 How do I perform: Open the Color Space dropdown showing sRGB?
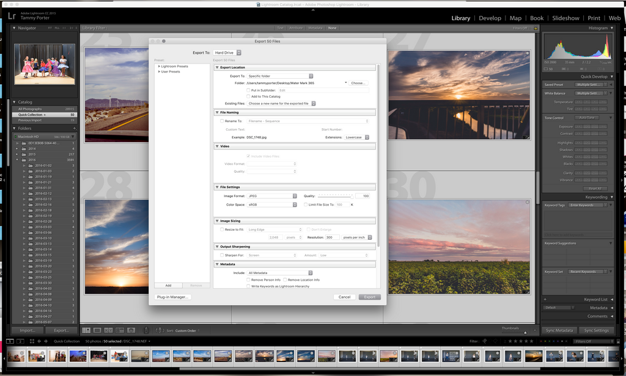271,204
